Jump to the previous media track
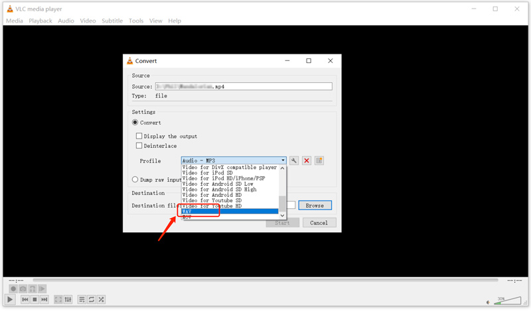The width and height of the screenshot is (531, 311). click(25, 300)
